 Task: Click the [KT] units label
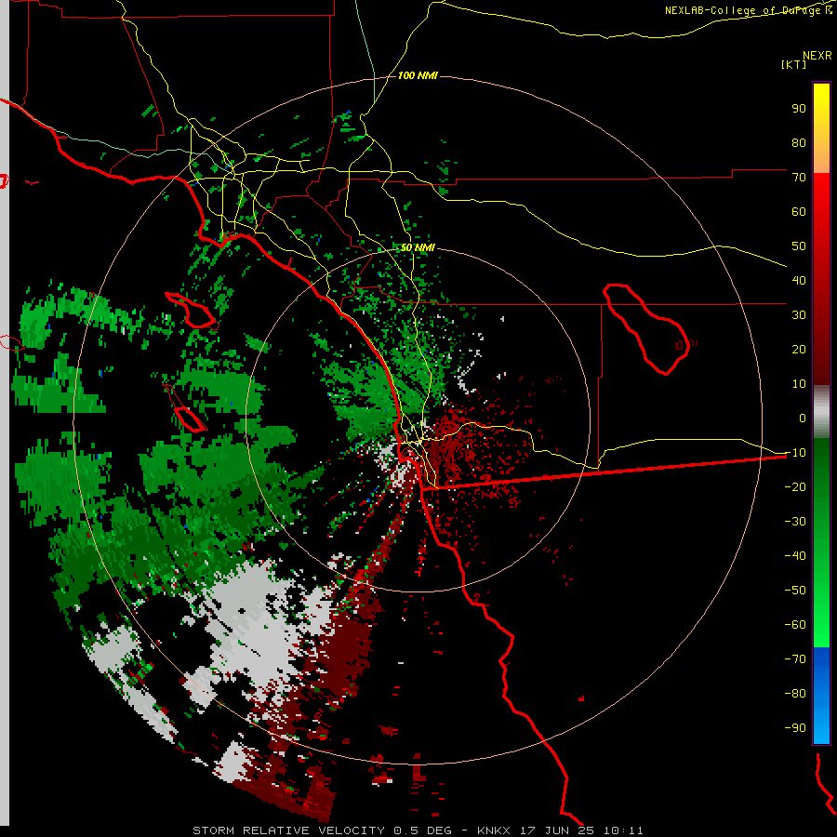(x=794, y=64)
